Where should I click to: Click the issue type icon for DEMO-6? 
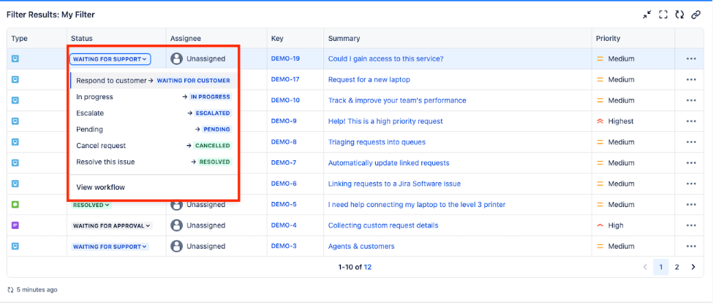15,184
